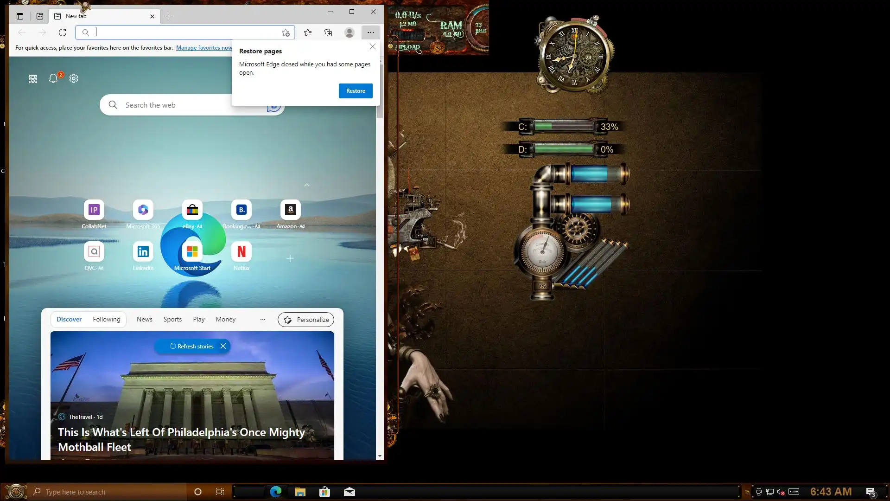Switch to the Following tab
This screenshot has width=890, height=501.
106,320
